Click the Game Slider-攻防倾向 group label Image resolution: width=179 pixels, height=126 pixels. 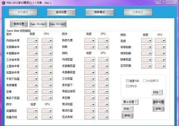click(18, 31)
